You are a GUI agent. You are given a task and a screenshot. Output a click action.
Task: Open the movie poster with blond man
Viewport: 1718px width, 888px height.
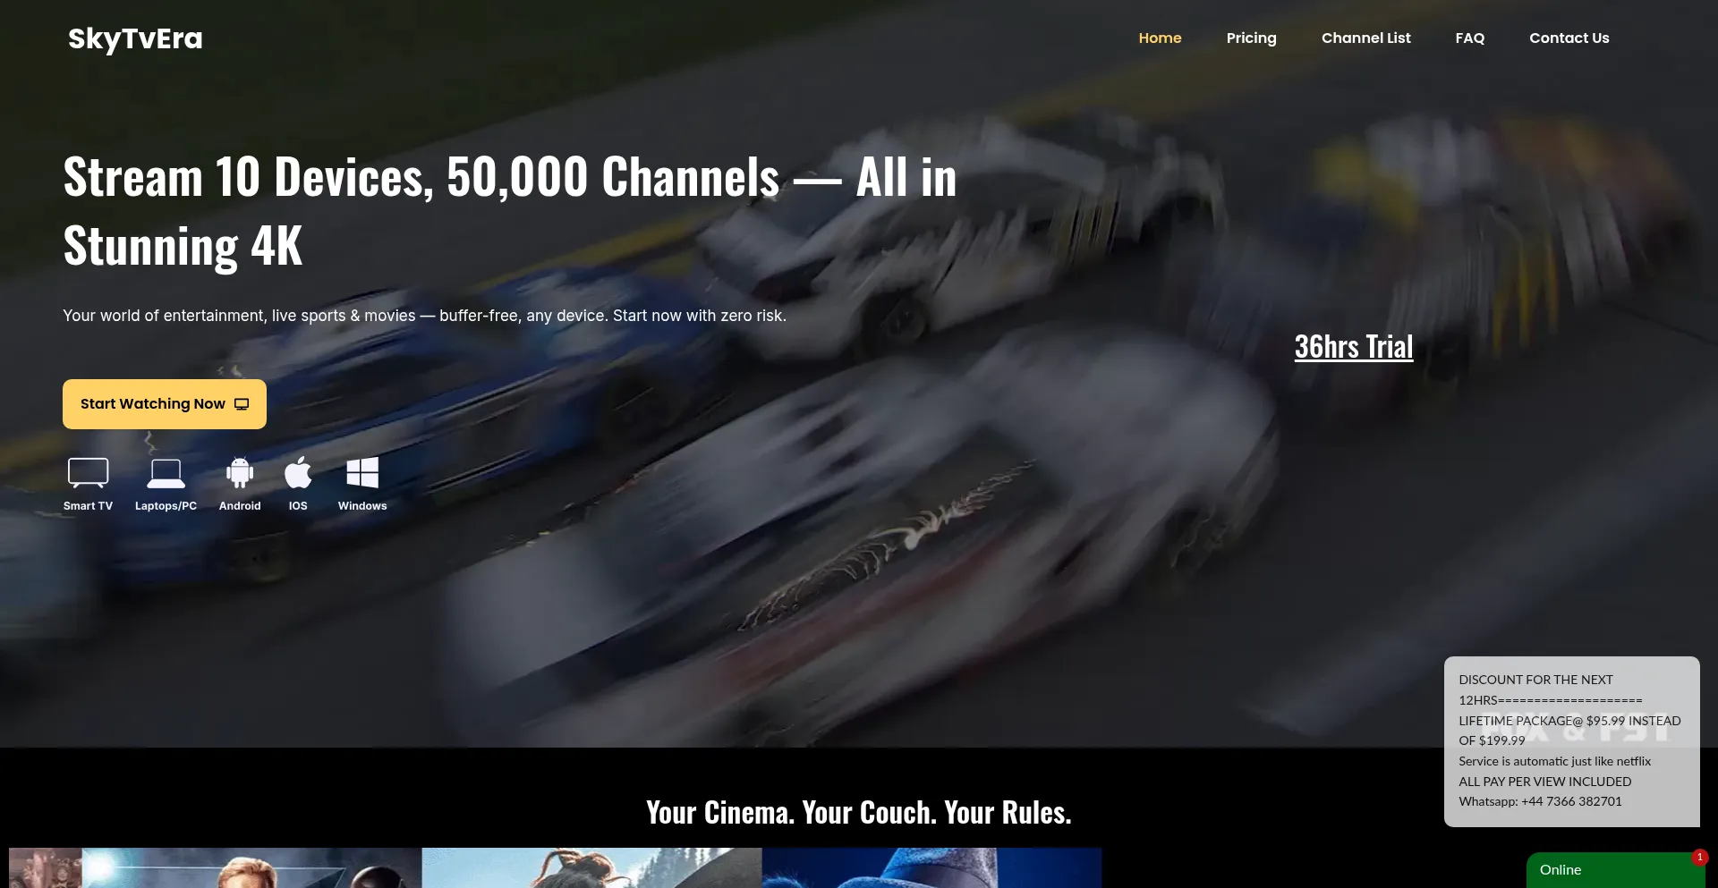click(251, 868)
